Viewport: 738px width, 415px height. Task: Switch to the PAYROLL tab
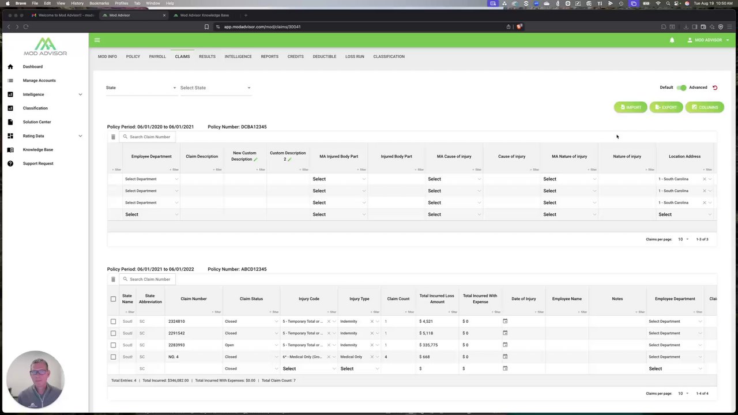[157, 56]
